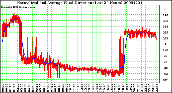Click the 02:20 time label
The width and height of the screenshot is (172, 93).
[17, 88]
